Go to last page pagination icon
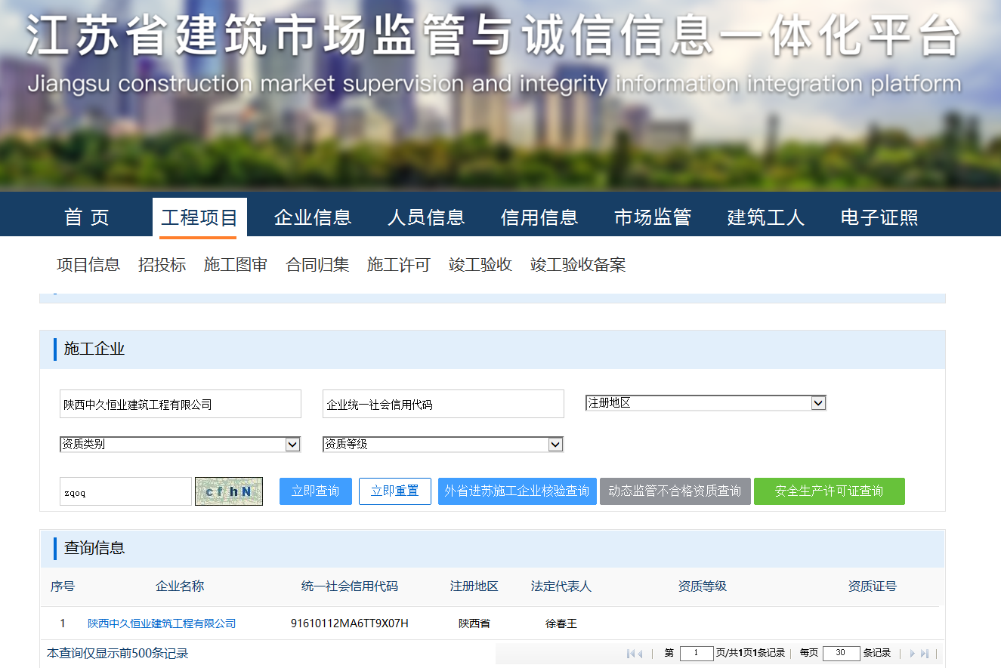1001x668 pixels. tap(925, 653)
